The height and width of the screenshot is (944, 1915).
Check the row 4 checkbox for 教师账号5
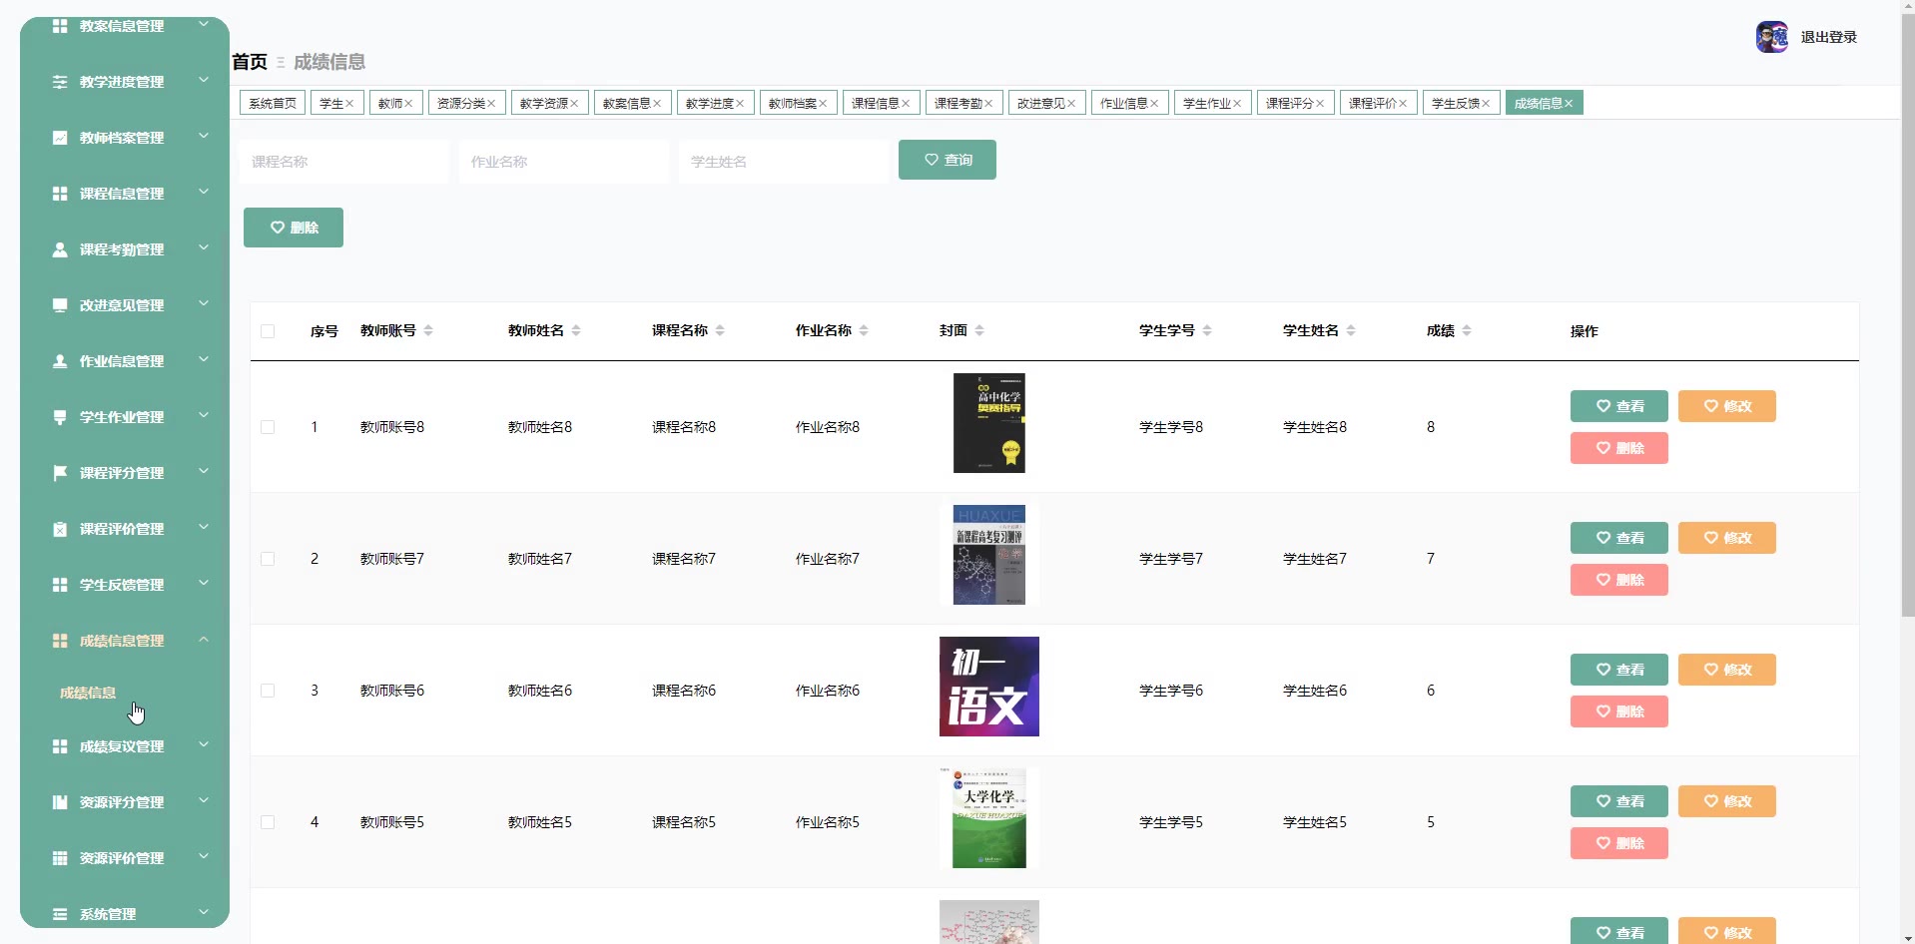click(x=268, y=822)
